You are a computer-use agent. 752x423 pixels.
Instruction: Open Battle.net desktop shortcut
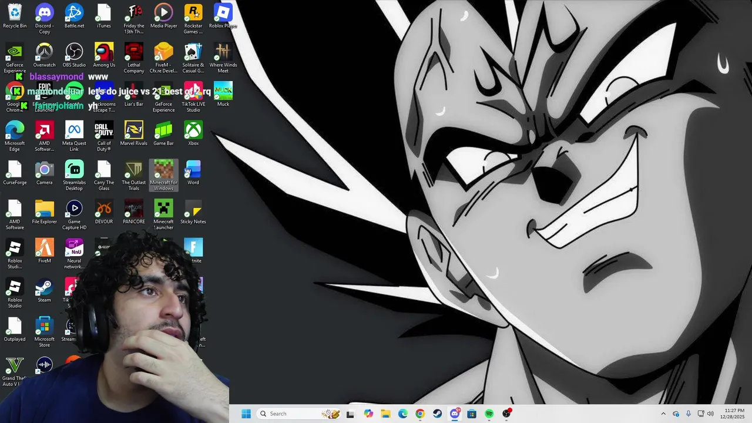click(74, 16)
